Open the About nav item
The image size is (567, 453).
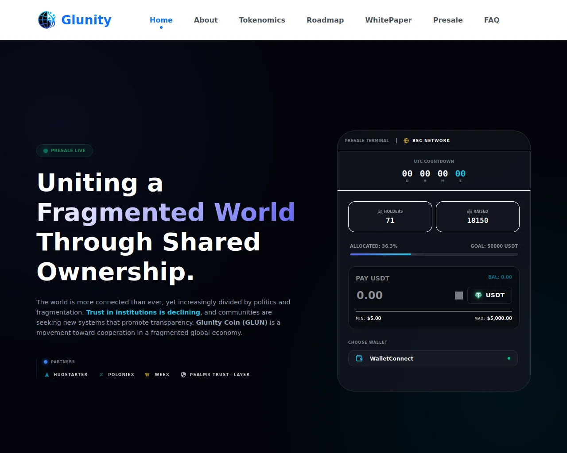tap(206, 20)
